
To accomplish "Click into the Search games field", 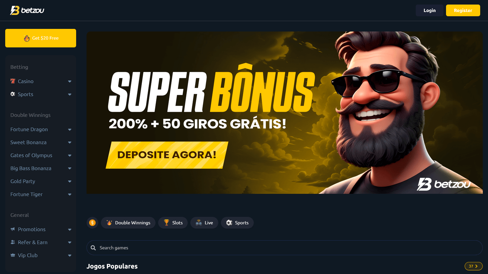I will coord(284,248).
